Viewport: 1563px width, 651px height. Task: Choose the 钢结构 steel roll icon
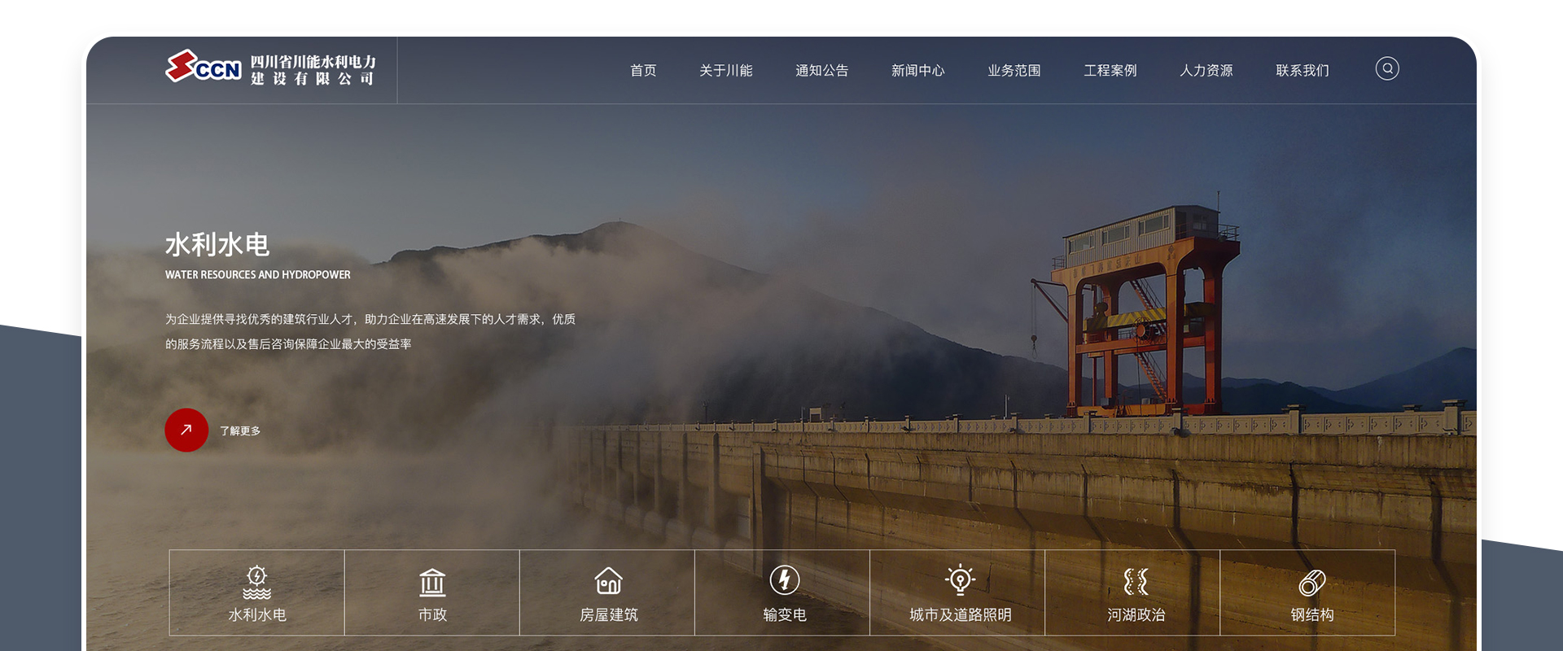tap(1311, 582)
